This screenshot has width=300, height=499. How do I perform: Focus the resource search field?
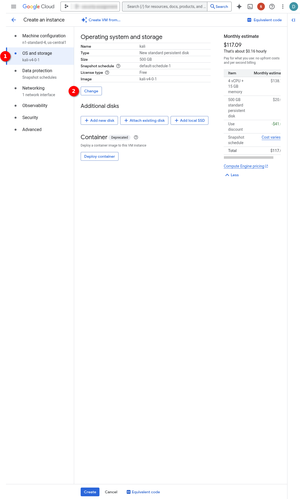coord(165,7)
